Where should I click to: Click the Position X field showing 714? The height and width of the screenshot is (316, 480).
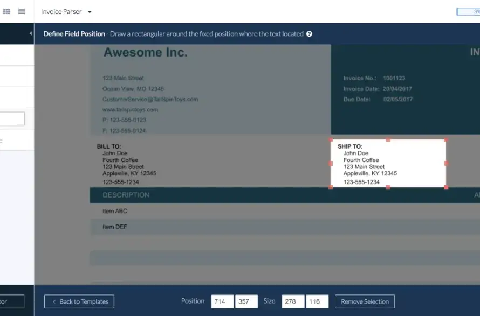222,301
